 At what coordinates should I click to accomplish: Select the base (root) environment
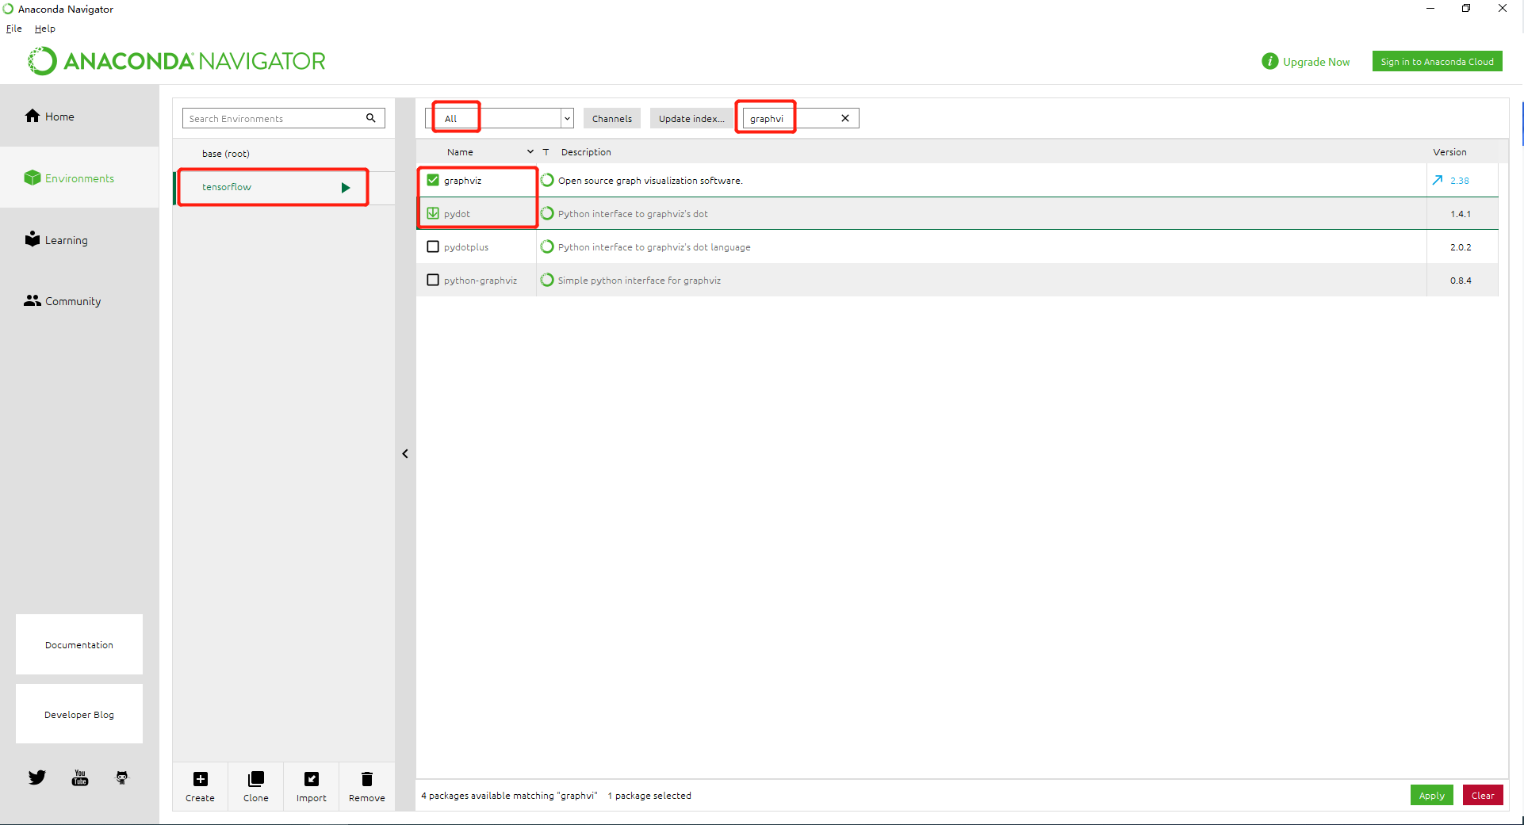(x=284, y=154)
